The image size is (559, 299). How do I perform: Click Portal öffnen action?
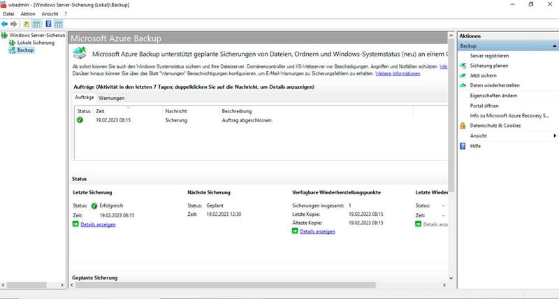(x=484, y=106)
